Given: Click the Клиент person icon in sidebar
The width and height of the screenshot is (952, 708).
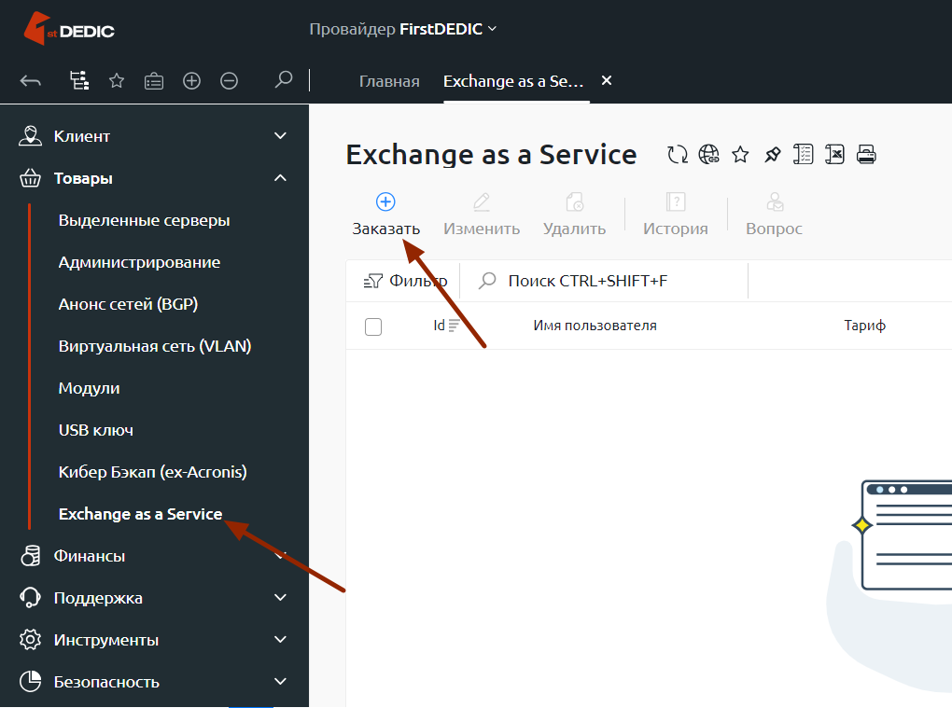Looking at the screenshot, I should tap(31, 136).
